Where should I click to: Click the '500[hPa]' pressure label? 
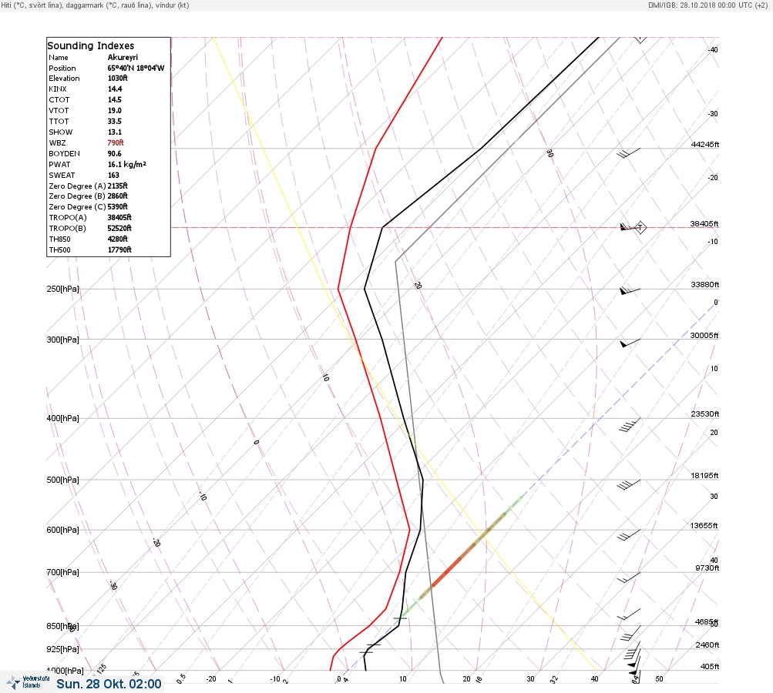(x=62, y=480)
